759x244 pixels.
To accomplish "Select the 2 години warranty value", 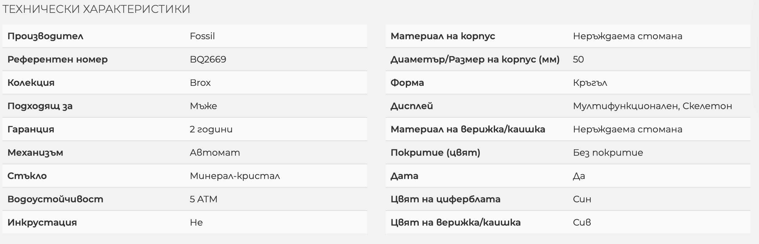I will click(x=211, y=129).
